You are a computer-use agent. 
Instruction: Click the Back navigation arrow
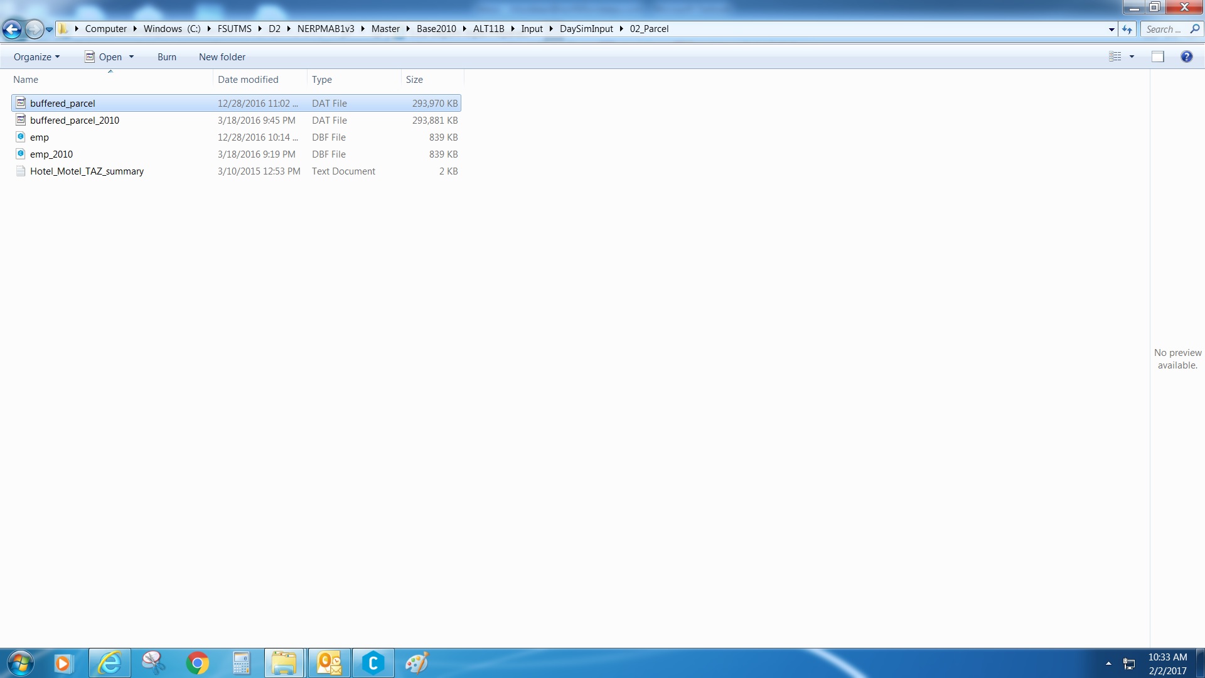pos(12,29)
